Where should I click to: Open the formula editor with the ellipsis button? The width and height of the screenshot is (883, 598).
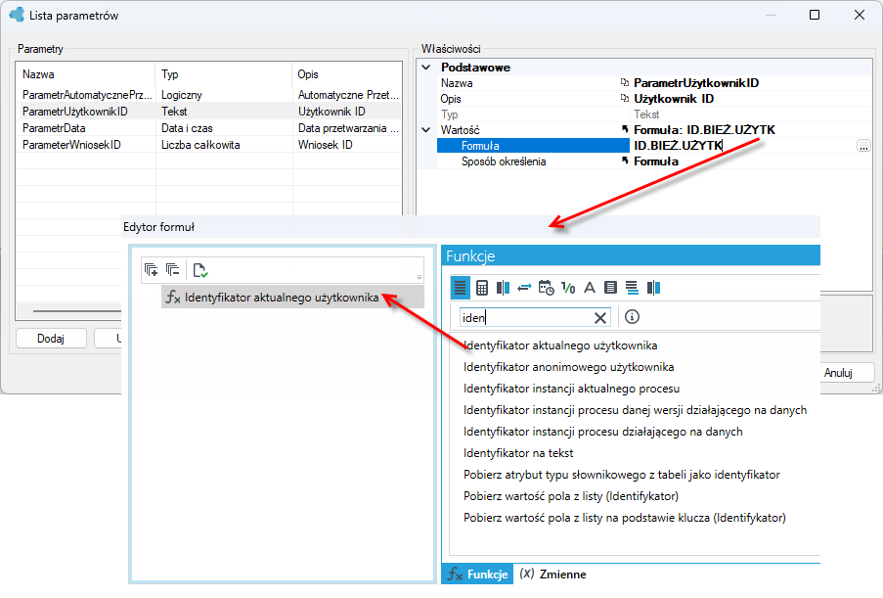(x=863, y=146)
